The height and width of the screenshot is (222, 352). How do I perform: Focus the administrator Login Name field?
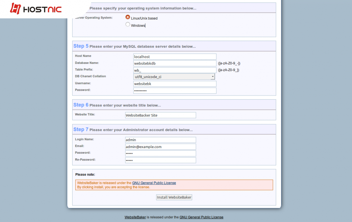pos(161,140)
